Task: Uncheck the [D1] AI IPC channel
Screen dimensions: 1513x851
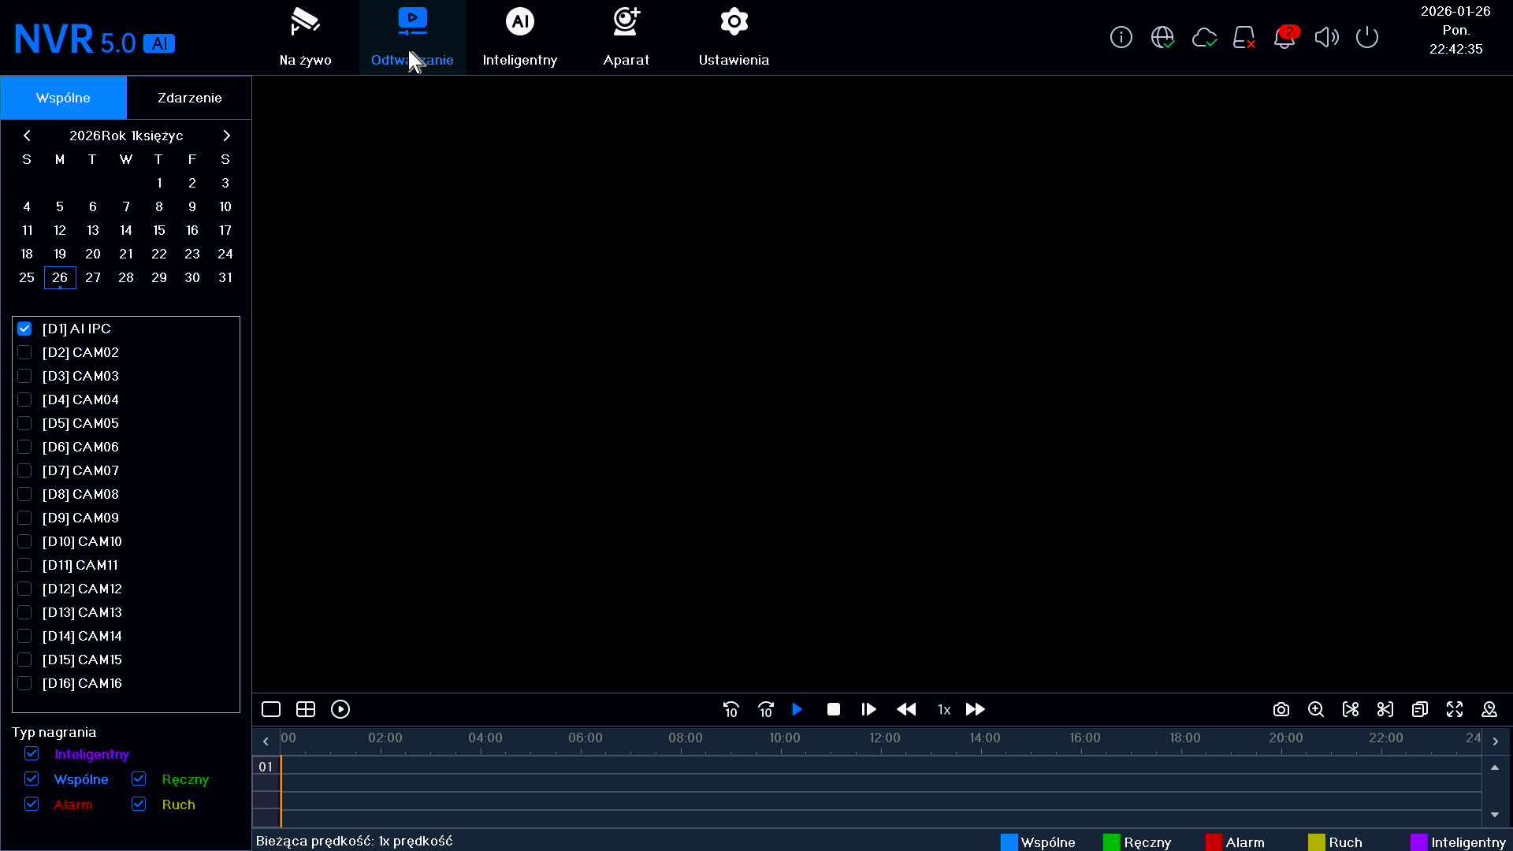Action: (24, 329)
